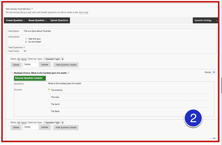Click instruction text 'Take the quiz'
This screenshot has width=222, height=145.
[34, 39]
